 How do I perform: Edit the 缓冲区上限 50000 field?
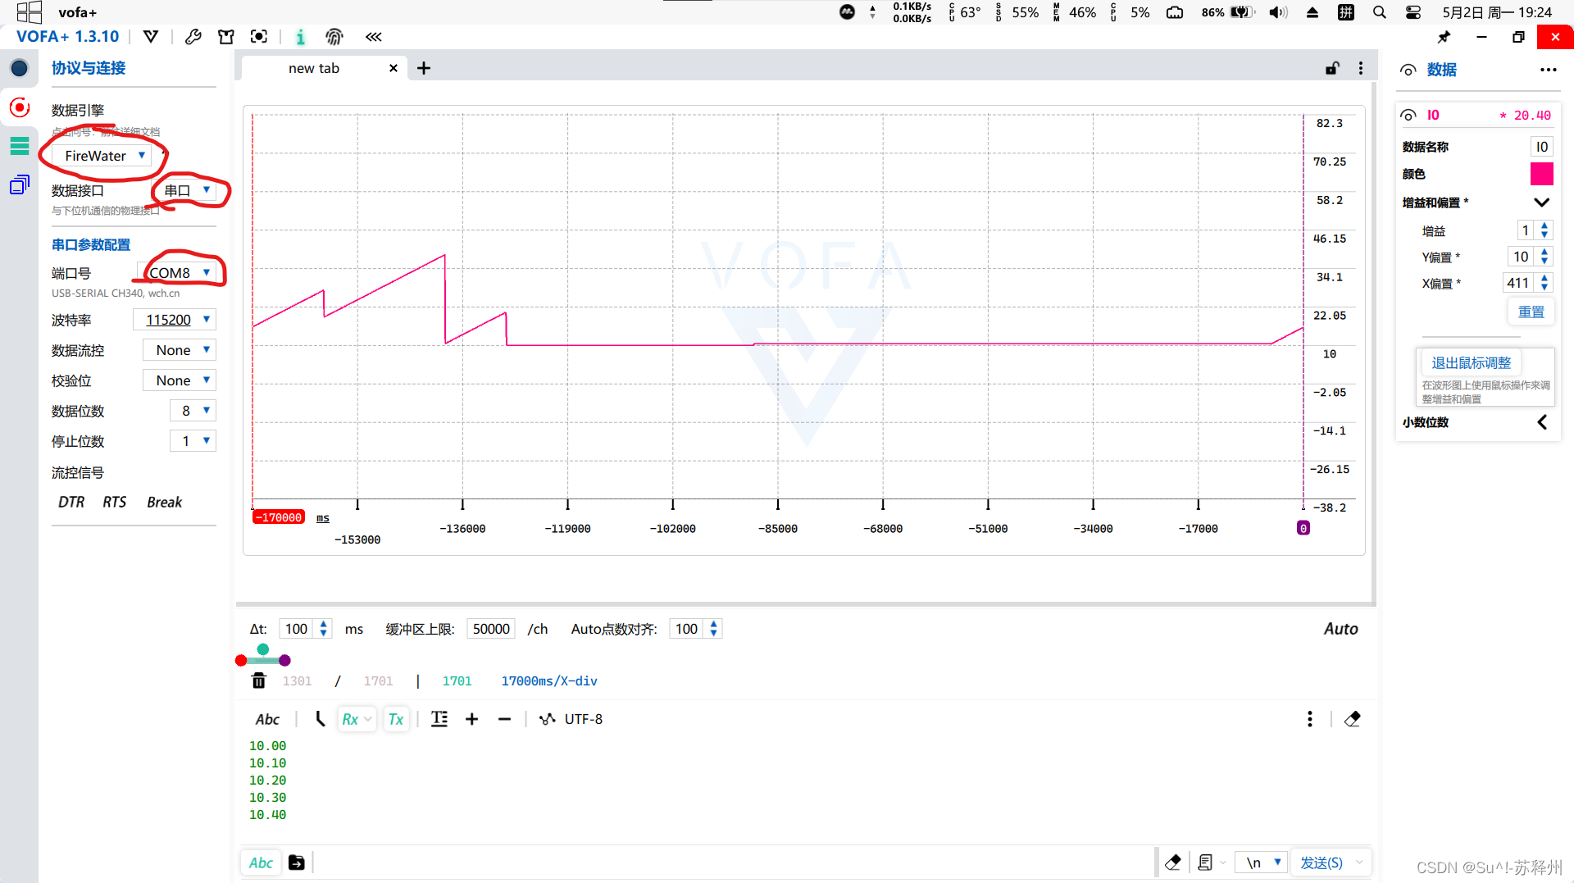(491, 629)
